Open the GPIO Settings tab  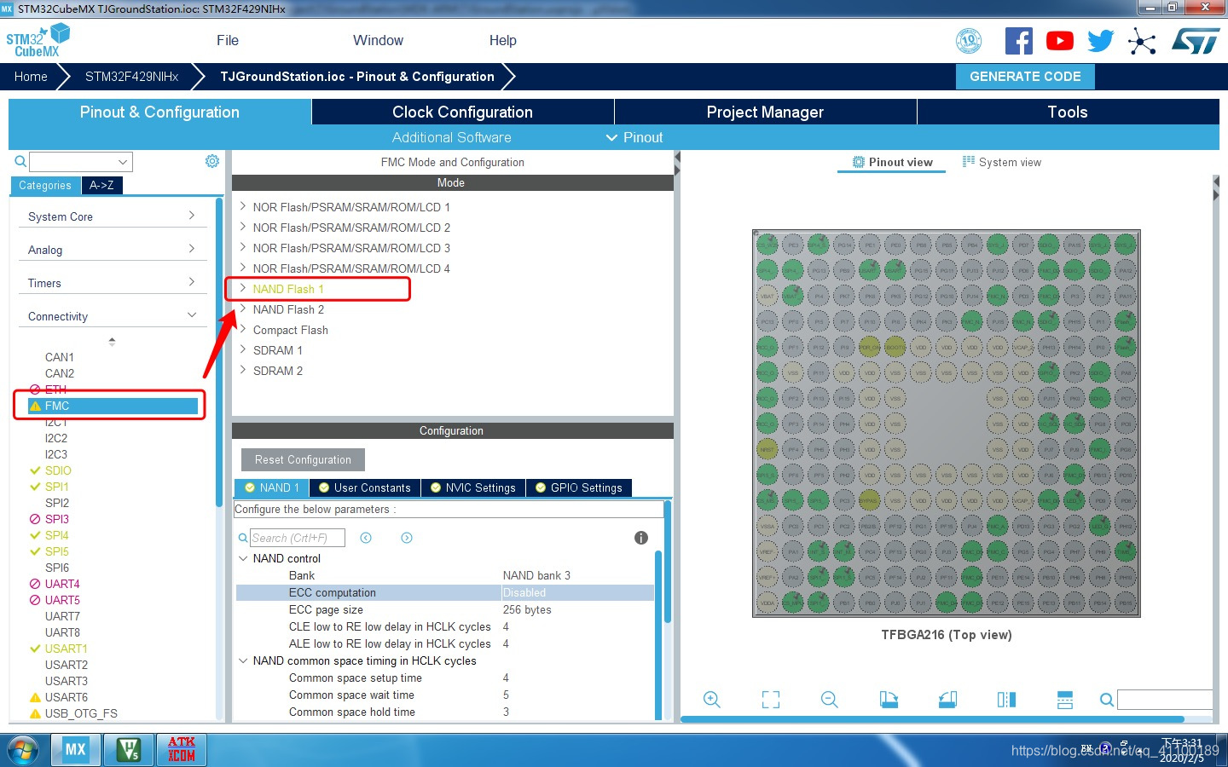pyautogui.click(x=579, y=487)
